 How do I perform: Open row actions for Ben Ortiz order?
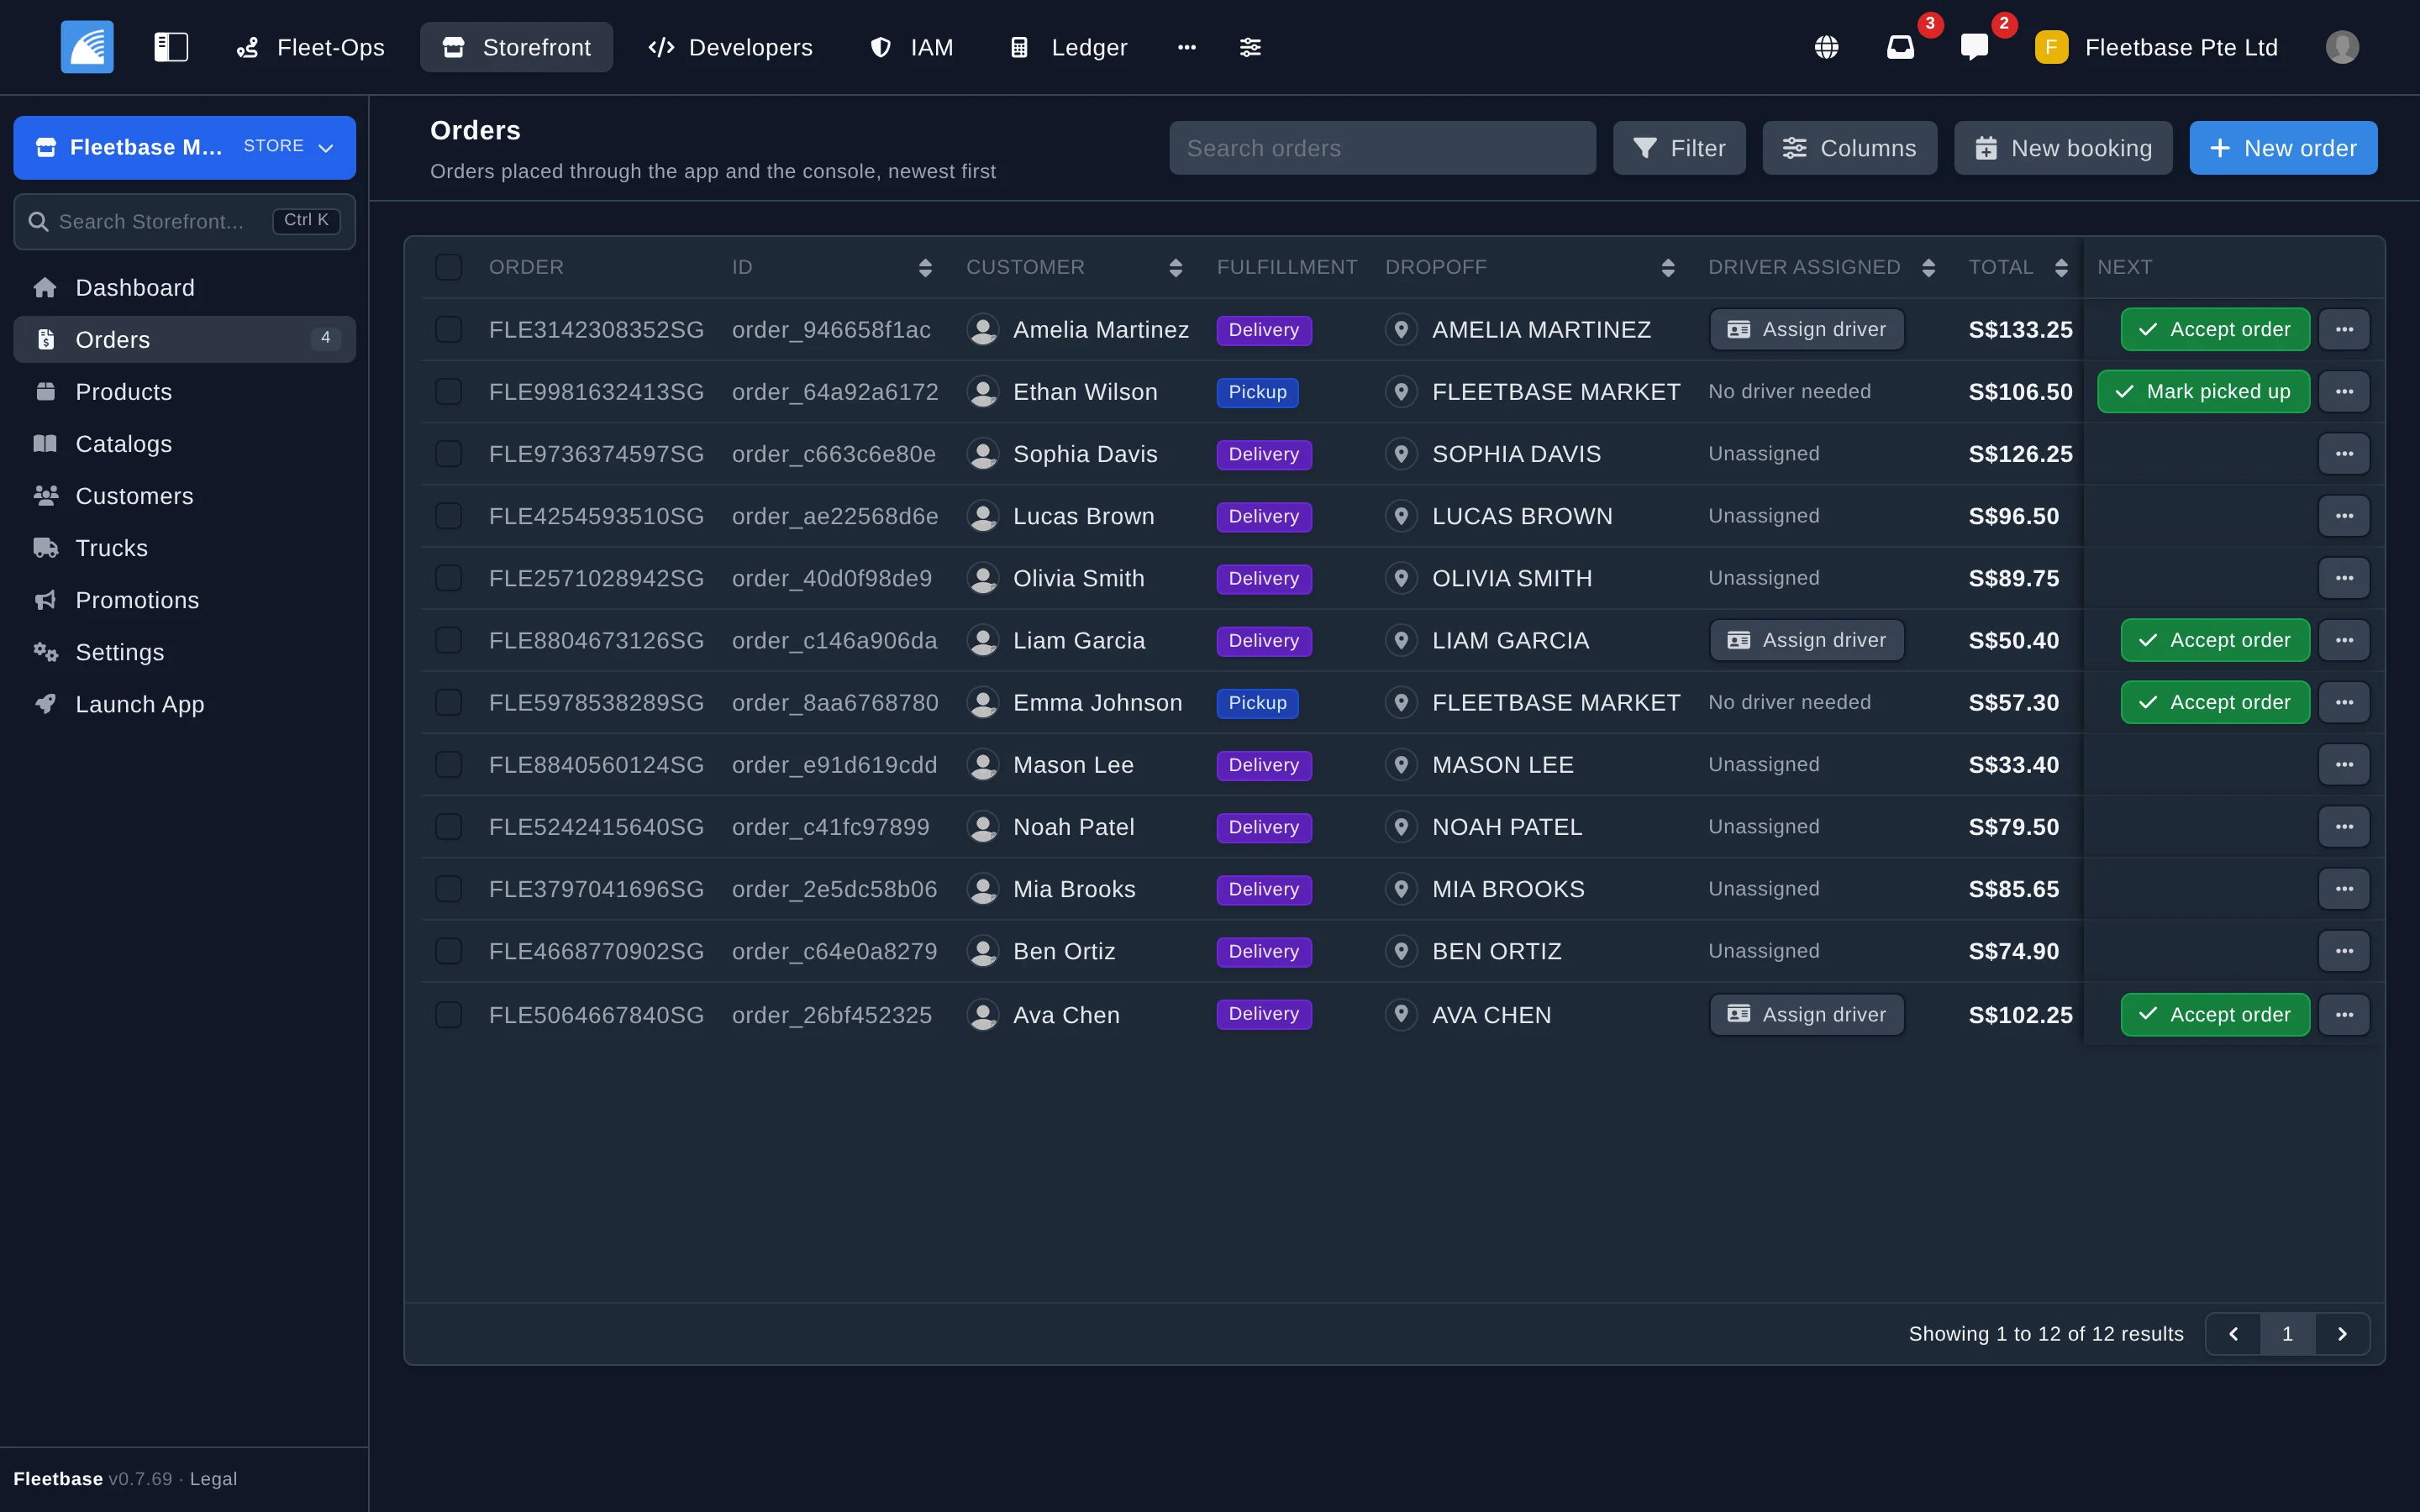2344,951
